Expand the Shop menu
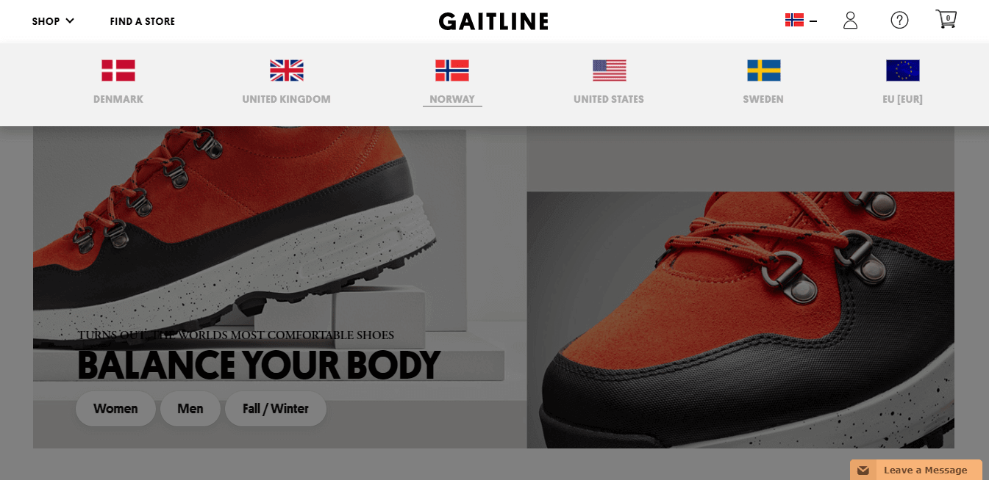The height and width of the screenshot is (480, 989). pyautogui.click(x=53, y=21)
